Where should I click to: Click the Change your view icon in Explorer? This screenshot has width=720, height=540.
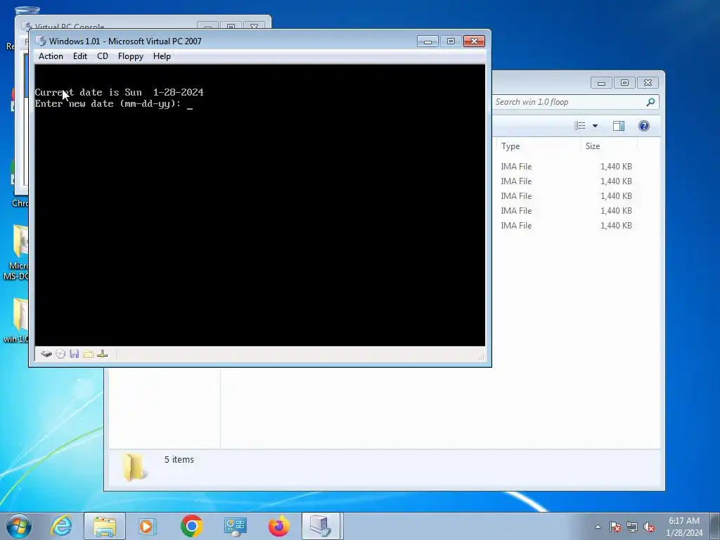click(580, 126)
